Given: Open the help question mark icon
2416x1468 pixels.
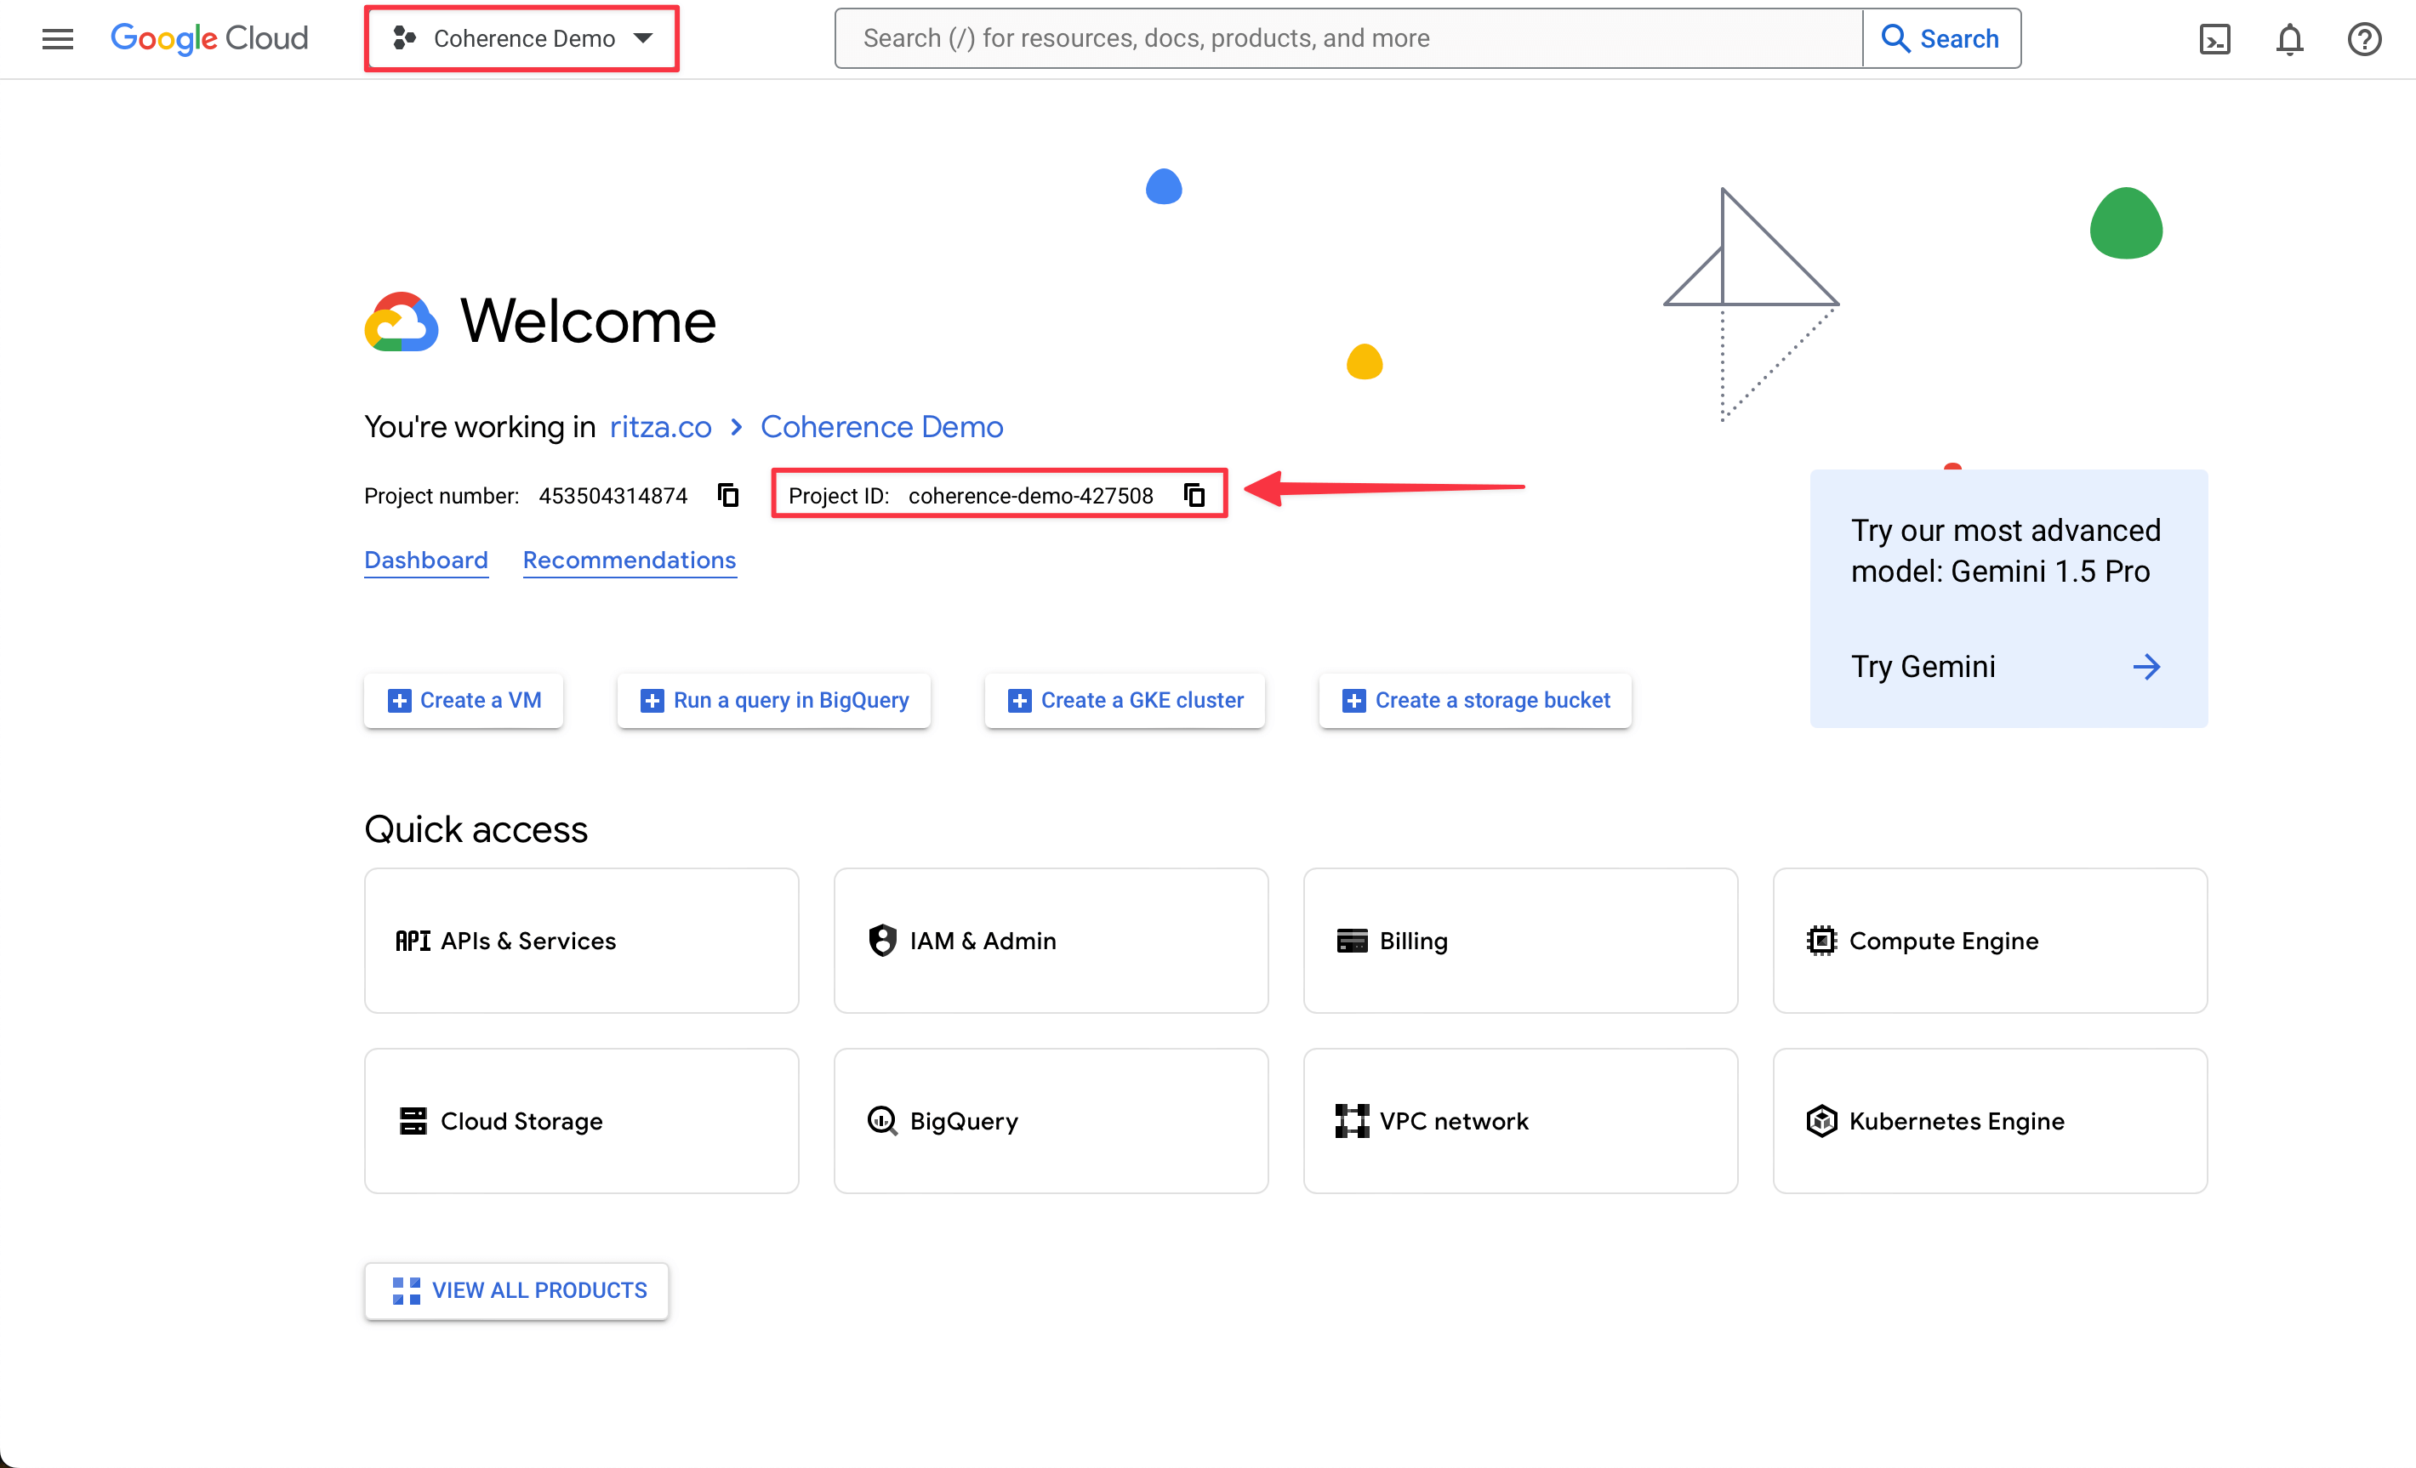Looking at the screenshot, I should 2363,39.
